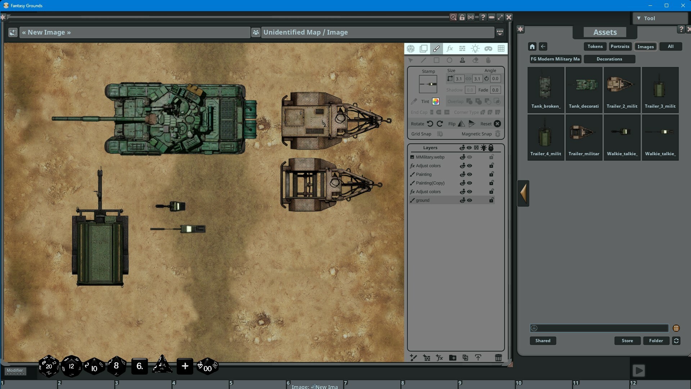Select the Eraser tool
This screenshot has width=691, height=389.
tap(475, 60)
